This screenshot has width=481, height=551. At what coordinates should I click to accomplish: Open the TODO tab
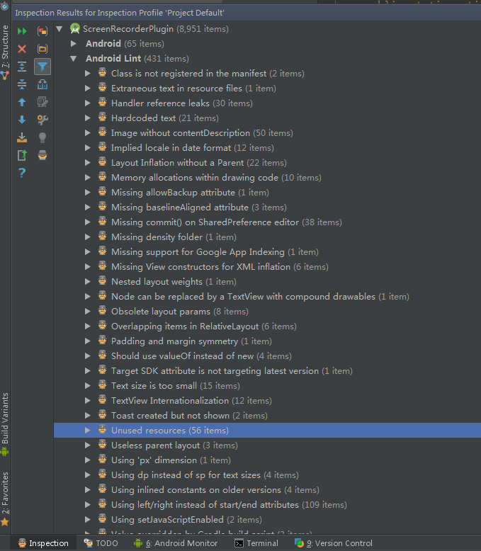(x=101, y=543)
